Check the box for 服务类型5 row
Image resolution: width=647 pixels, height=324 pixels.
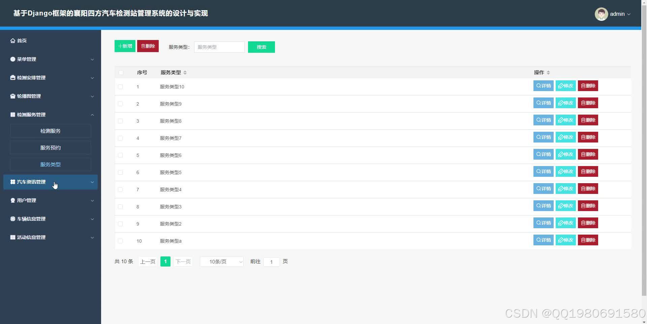(120, 172)
